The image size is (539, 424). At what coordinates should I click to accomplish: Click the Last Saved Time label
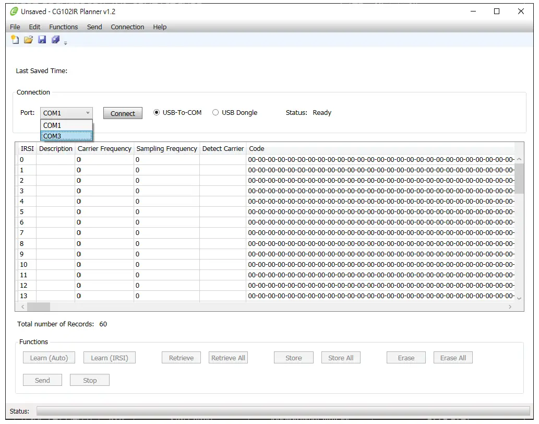pos(42,71)
